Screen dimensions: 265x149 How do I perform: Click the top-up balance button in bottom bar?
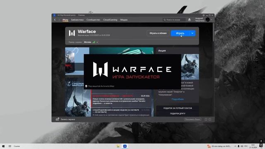pyautogui.click(x=193, y=119)
